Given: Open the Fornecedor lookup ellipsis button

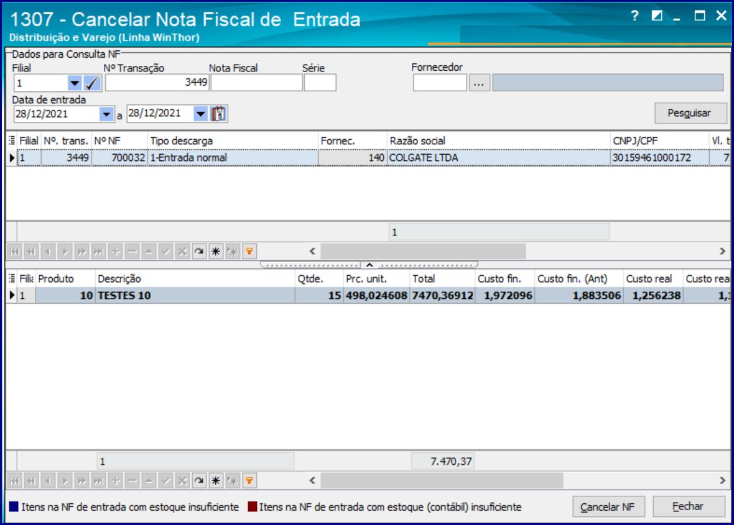Looking at the screenshot, I should click(x=479, y=83).
